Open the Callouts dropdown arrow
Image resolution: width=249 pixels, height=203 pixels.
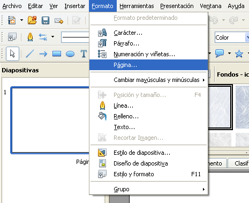coord(229,53)
